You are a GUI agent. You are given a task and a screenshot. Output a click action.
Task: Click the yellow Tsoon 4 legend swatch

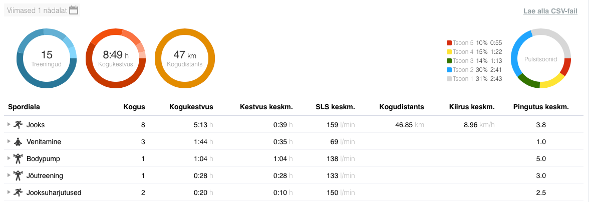click(x=449, y=52)
